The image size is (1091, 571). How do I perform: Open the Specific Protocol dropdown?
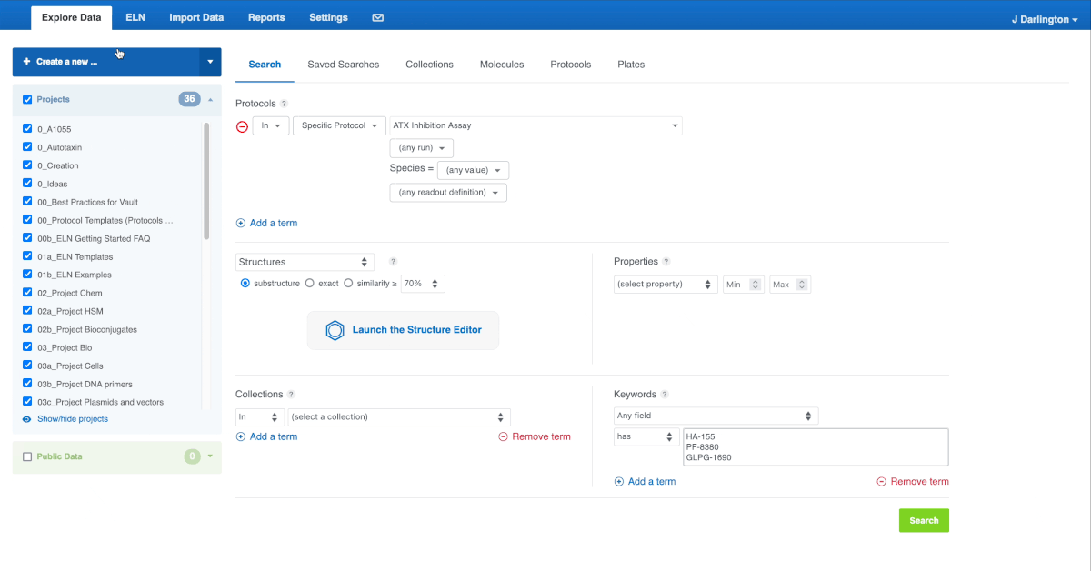click(x=338, y=125)
